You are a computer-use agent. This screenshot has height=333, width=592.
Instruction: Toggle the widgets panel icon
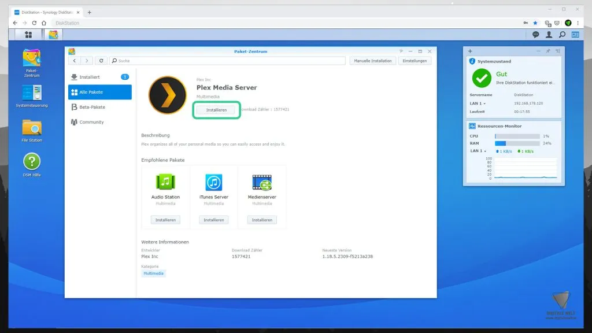[575, 35]
